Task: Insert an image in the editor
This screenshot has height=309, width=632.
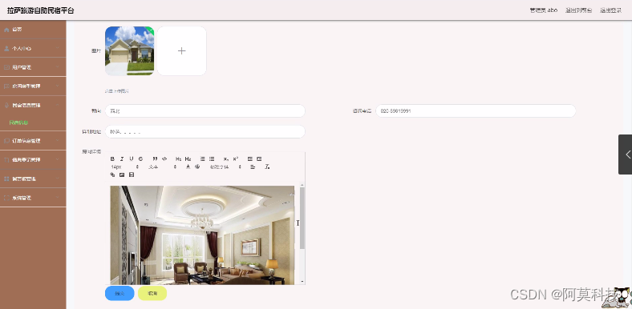Action: coord(122,175)
